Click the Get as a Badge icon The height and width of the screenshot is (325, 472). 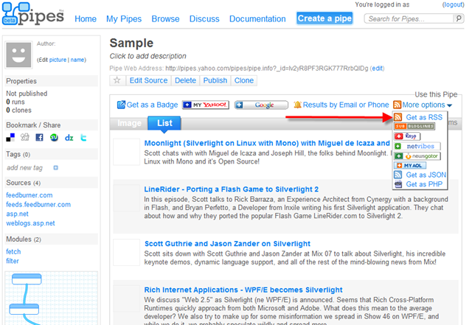(x=121, y=105)
